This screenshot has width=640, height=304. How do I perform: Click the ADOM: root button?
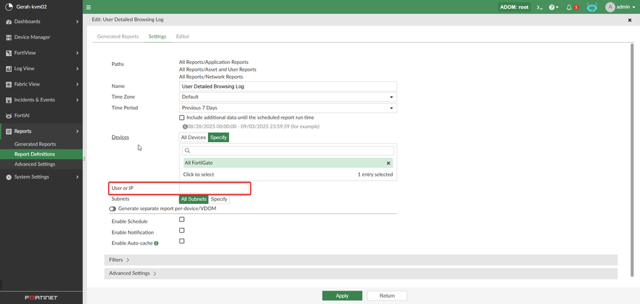[x=514, y=7]
